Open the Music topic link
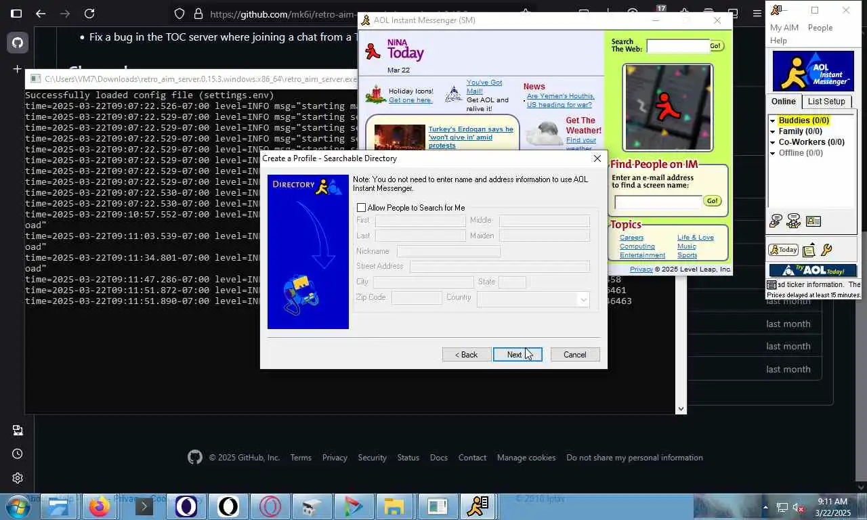This screenshot has height=520, width=867. click(x=687, y=246)
